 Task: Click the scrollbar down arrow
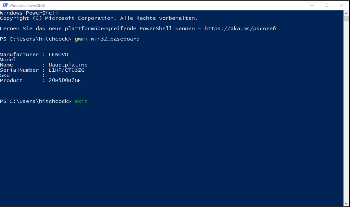[x=346, y=204]
